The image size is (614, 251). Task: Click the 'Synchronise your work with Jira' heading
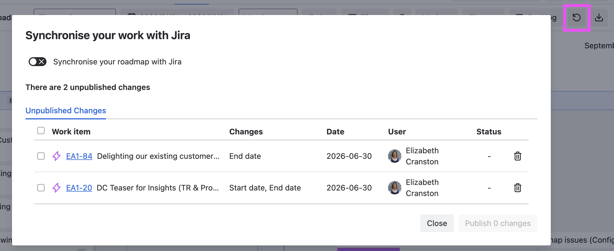click(108, 36)
